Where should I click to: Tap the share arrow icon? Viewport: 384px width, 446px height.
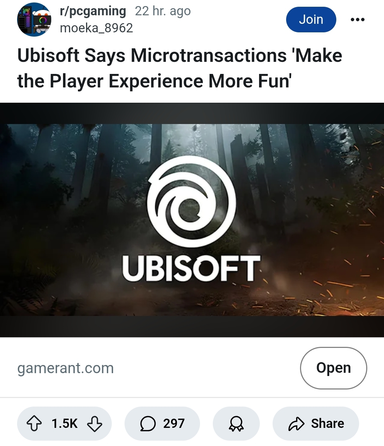point(296,424)
